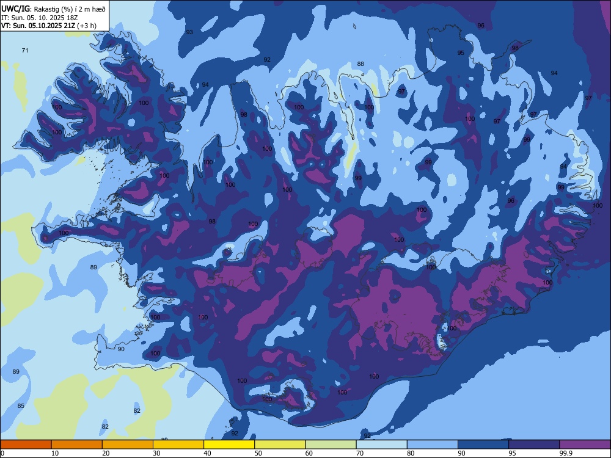This screenshot has width=611, height=458.
Task: Click the 10–20 orange legend swatch
Action: pyautogui.click(x=77, y=445)
